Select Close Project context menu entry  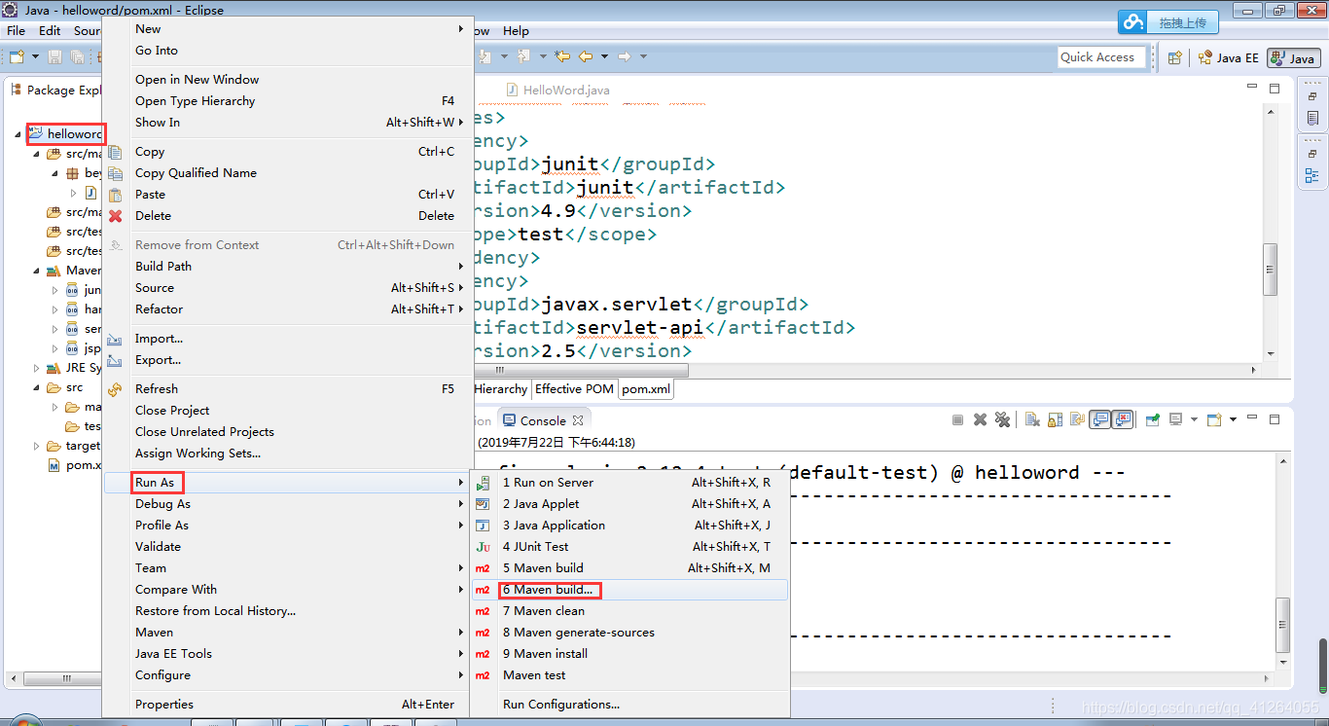pos(288,411)
